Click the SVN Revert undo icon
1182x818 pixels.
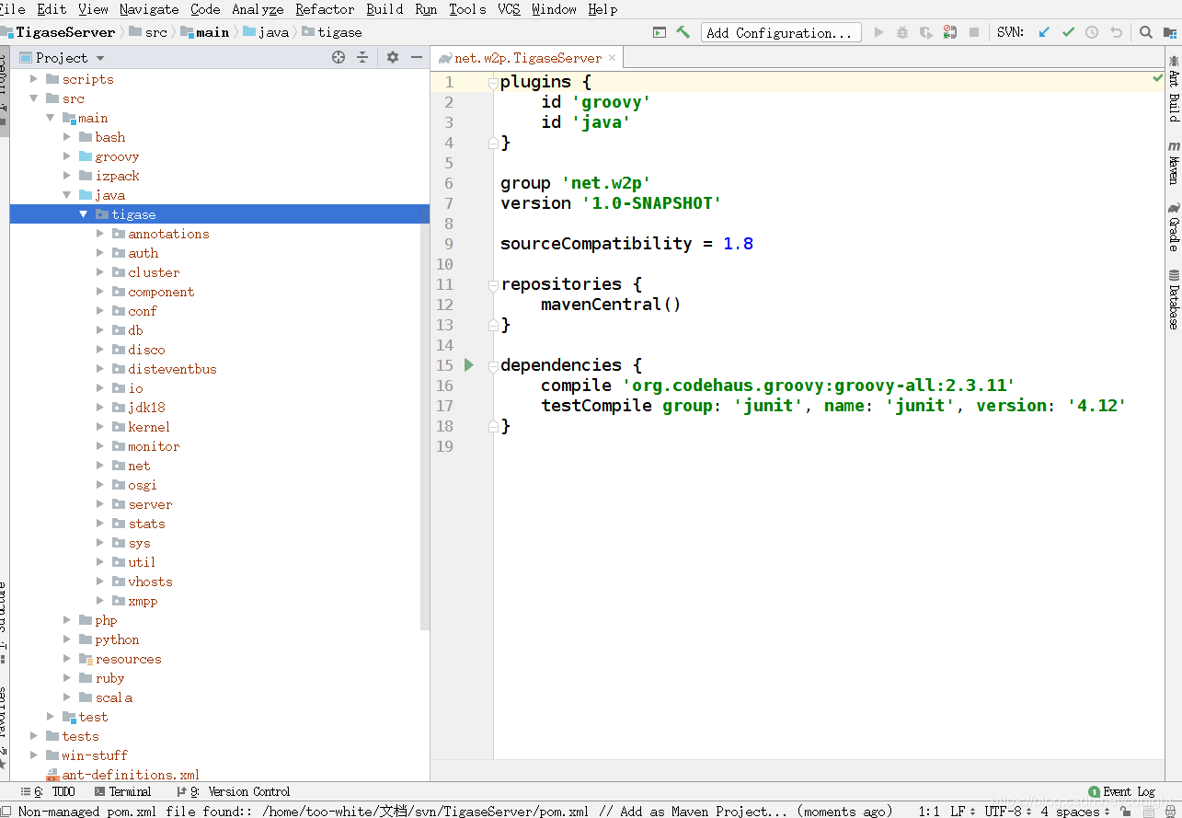1116,32
